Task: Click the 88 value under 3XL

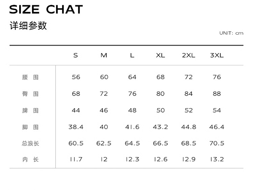Action: coord(217,94)
